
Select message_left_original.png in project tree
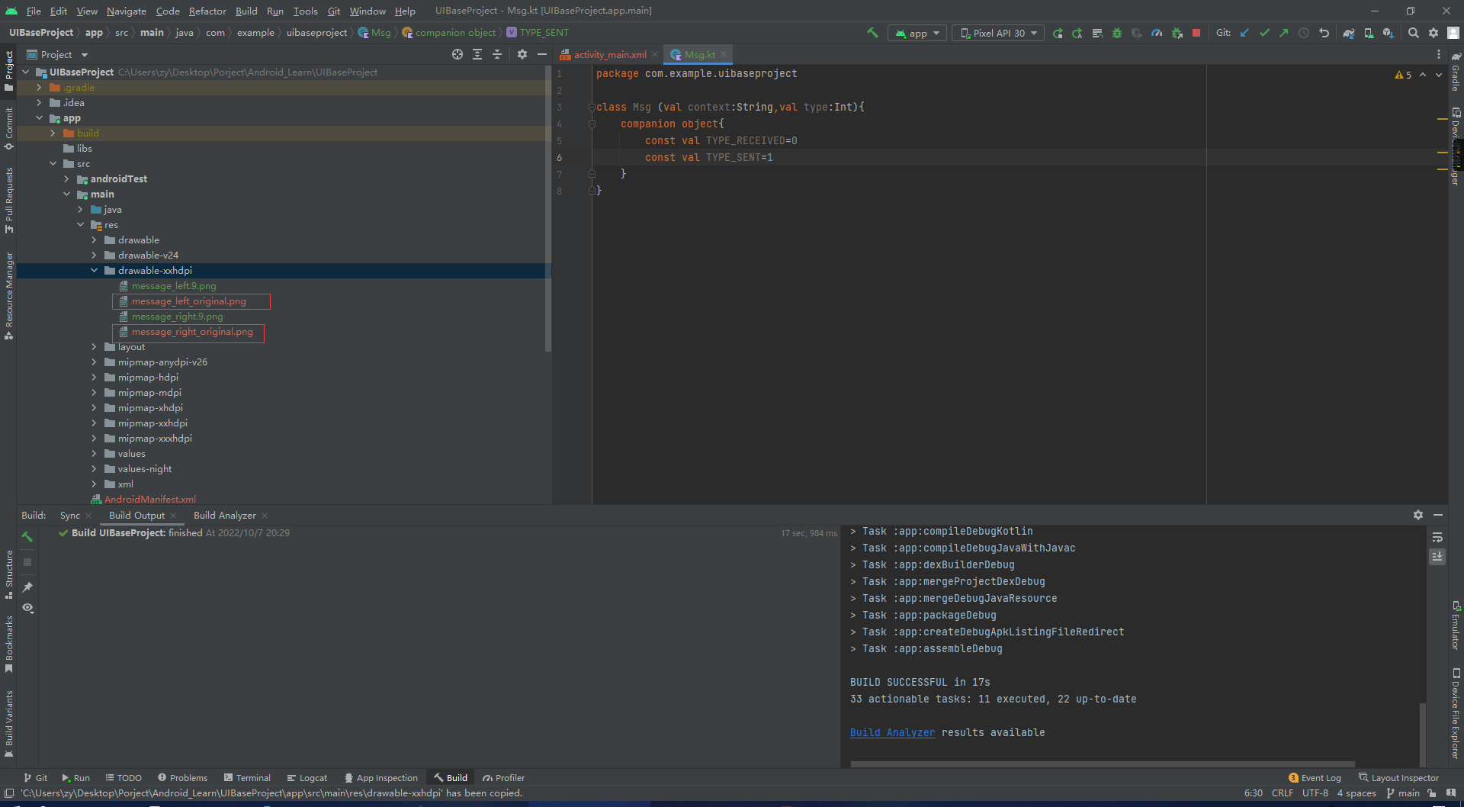click(188, 301)
